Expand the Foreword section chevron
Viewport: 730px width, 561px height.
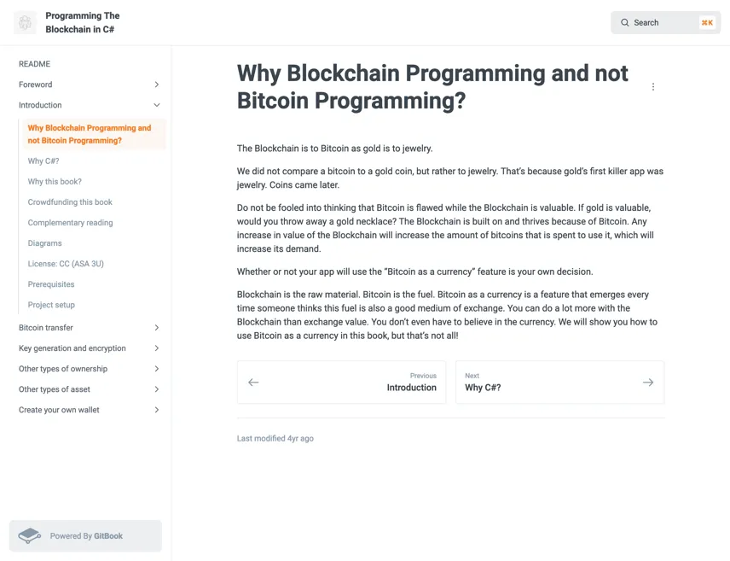coord(157,85)
